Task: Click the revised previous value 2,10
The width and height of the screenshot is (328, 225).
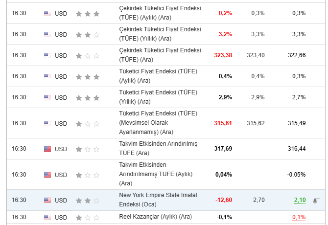Action: click(x=300, y=200)
